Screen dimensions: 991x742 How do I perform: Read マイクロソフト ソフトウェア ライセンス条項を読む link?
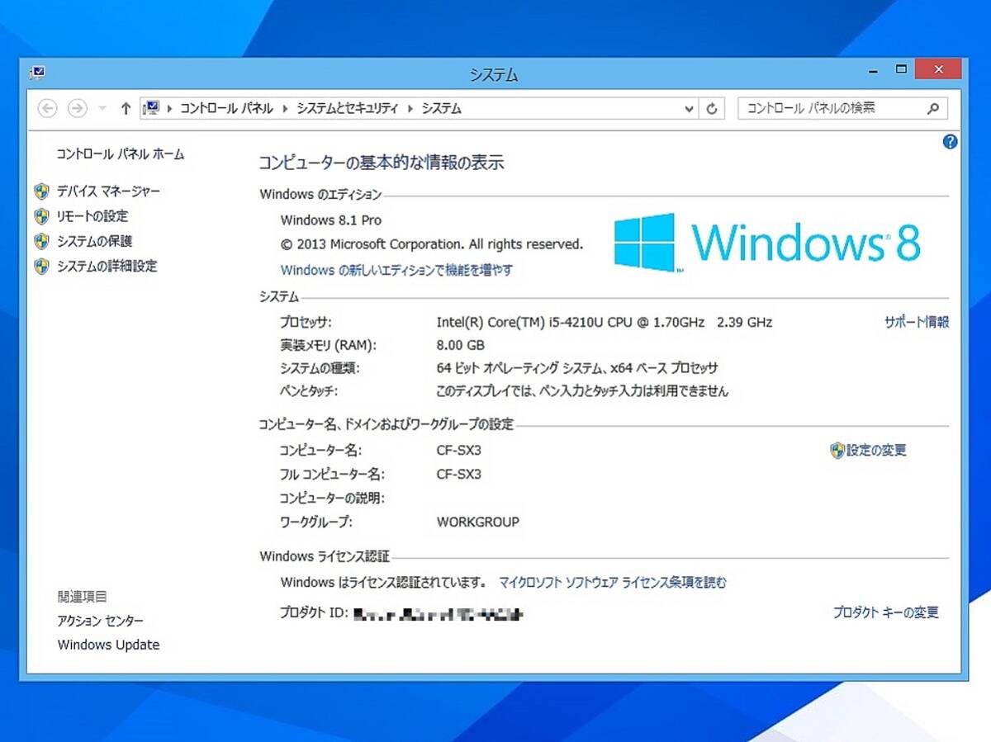(x=613, y=583)
